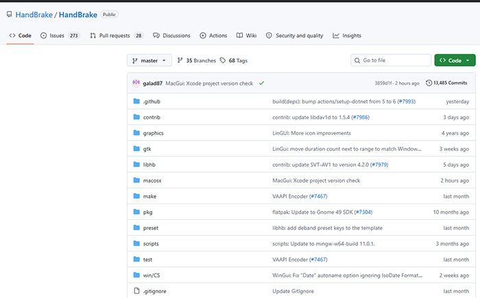Click the '3 months ago' timestamp
Viewport: 480px width, 298px height.
pos(453,244)
